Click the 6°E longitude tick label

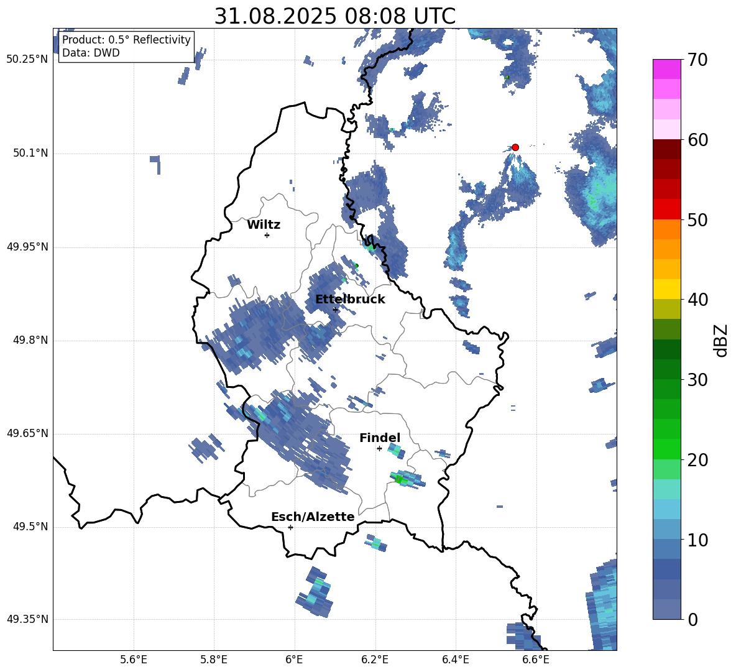(x=294, y=660)
